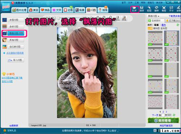This screenshot has height=134, width=181.
Task: Open the 首页 menu item
Action: click(123, 3)
